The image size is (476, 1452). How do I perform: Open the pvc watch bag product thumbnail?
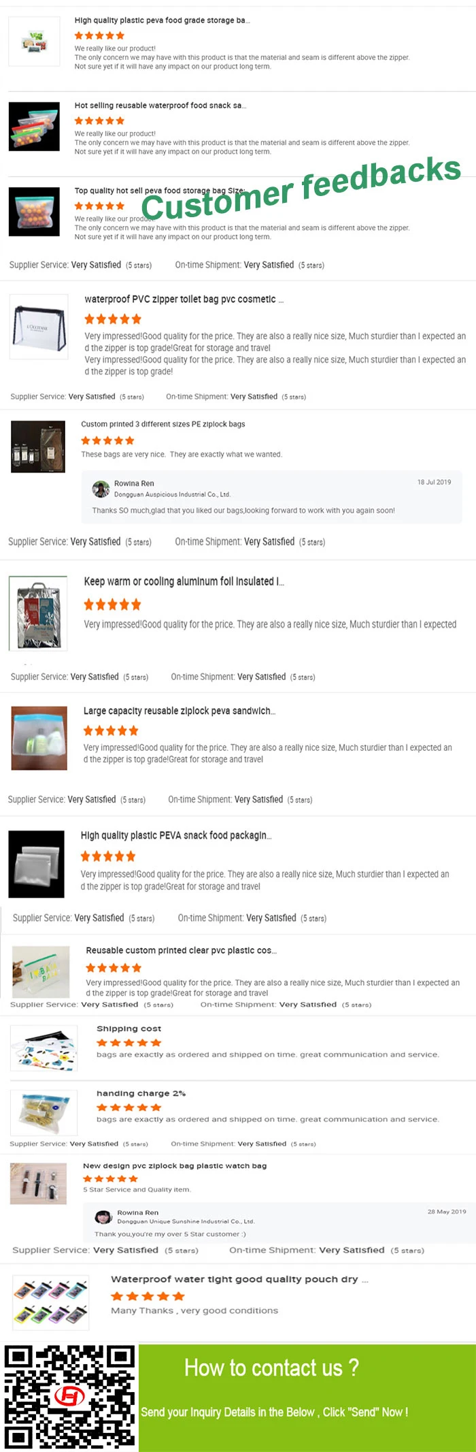(39, 1184)
